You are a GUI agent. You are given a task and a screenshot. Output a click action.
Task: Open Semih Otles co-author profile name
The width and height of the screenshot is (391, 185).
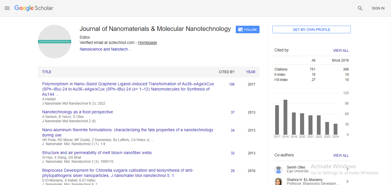(296, 167)
